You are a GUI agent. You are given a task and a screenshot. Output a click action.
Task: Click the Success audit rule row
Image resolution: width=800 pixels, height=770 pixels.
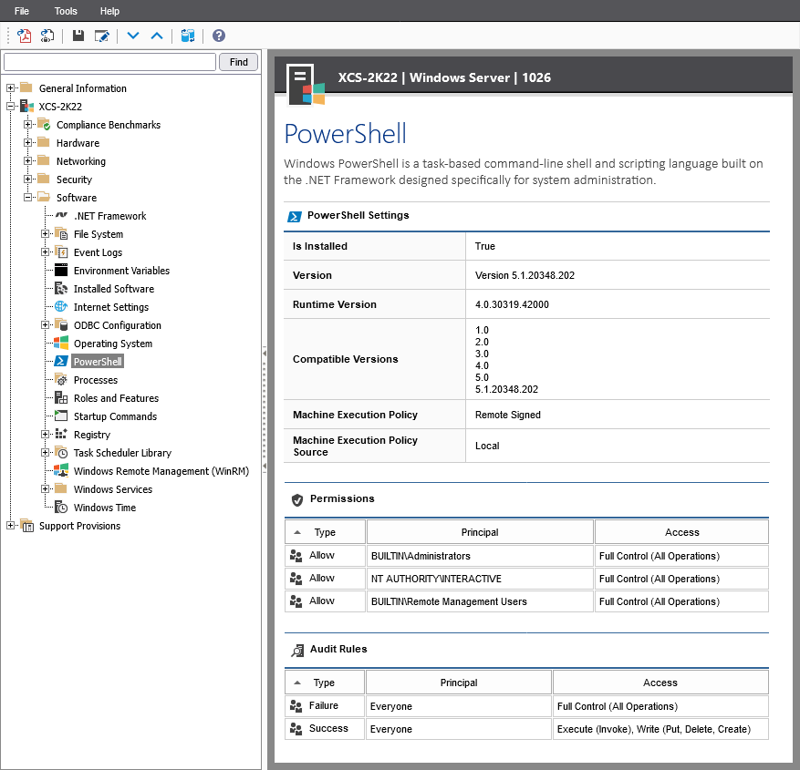526,729
